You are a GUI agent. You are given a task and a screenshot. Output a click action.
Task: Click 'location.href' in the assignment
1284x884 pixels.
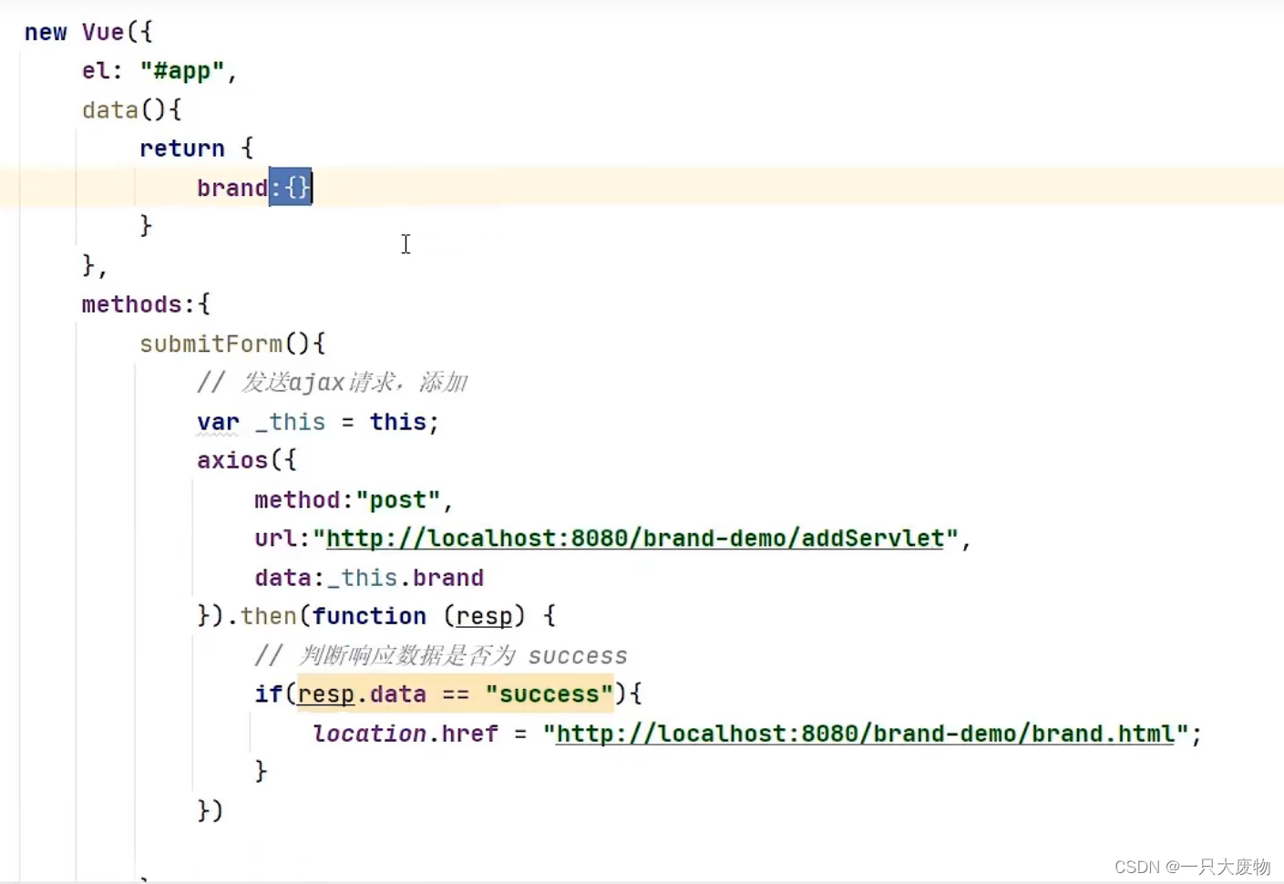pos(406,734)
